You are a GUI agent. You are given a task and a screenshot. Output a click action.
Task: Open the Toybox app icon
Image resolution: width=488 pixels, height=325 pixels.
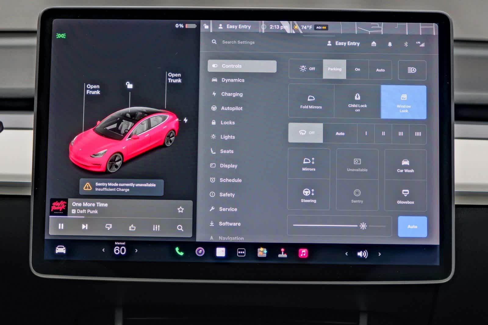point(262,253)
